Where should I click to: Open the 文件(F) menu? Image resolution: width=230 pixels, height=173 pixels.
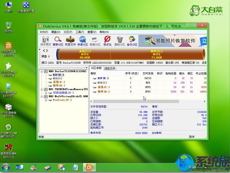point(44,32)
